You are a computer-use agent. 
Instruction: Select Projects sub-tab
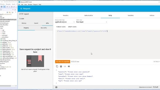26,28
